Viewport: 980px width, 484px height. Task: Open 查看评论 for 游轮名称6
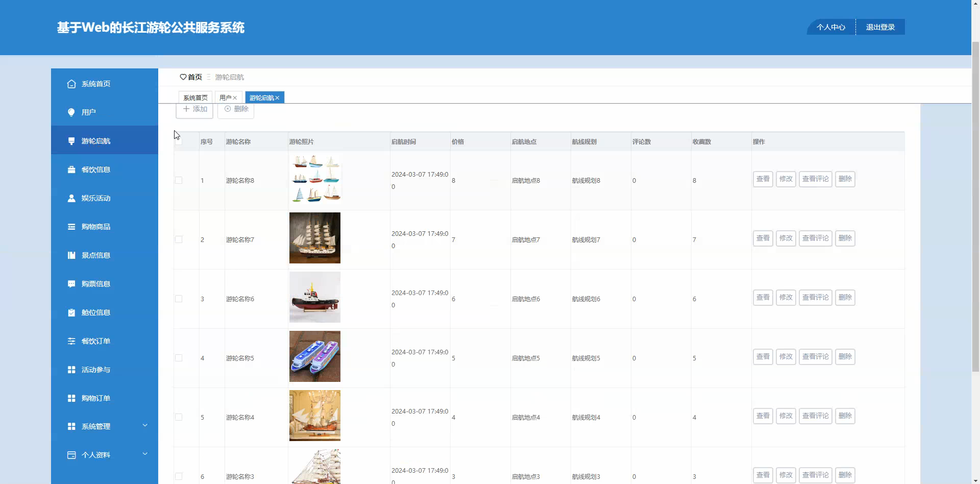pos(816,298)
